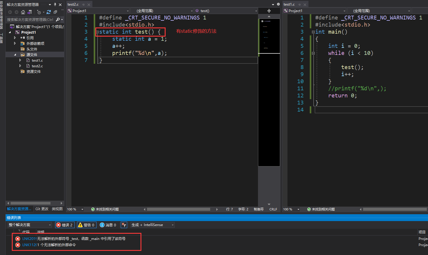The height and width of the screenshot is (255, 428).
Task: Open the test1.c 100 % zoom dropdown
Action: 298,209
